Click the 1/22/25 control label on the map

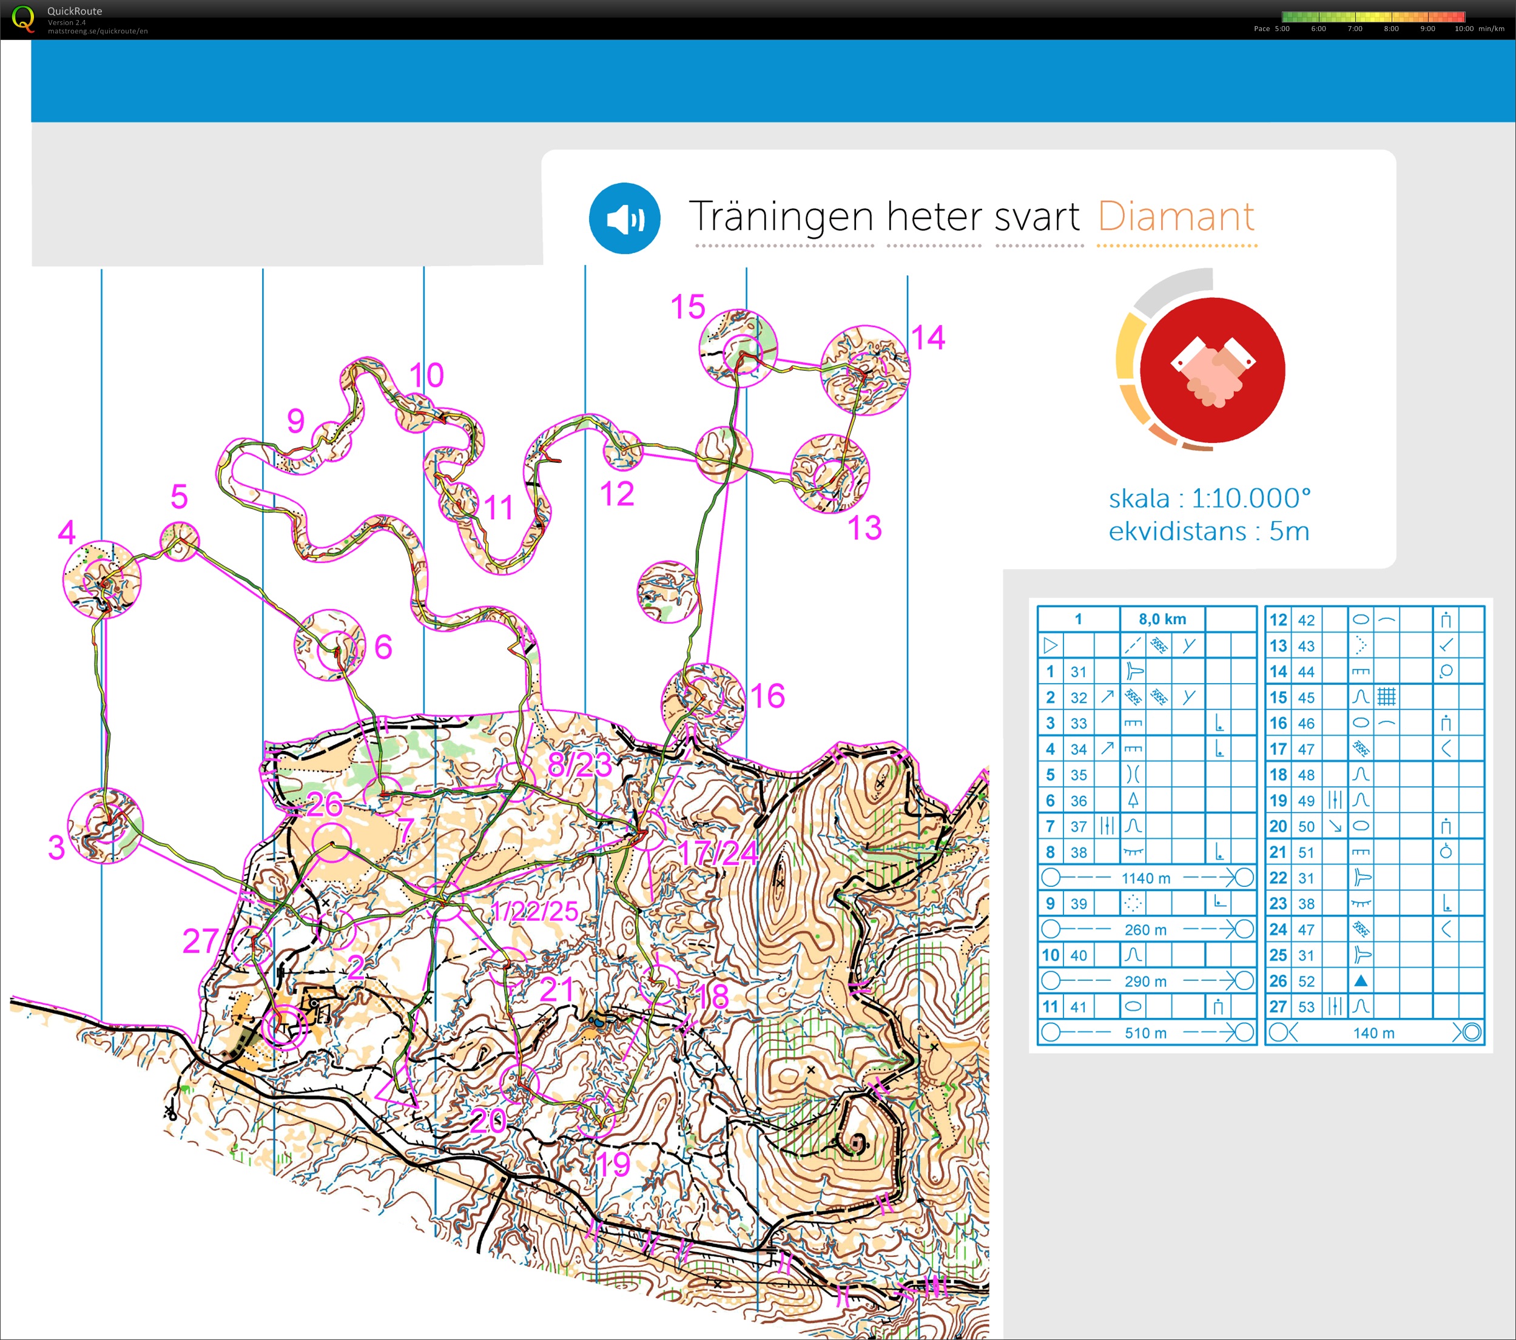[534, 911]
